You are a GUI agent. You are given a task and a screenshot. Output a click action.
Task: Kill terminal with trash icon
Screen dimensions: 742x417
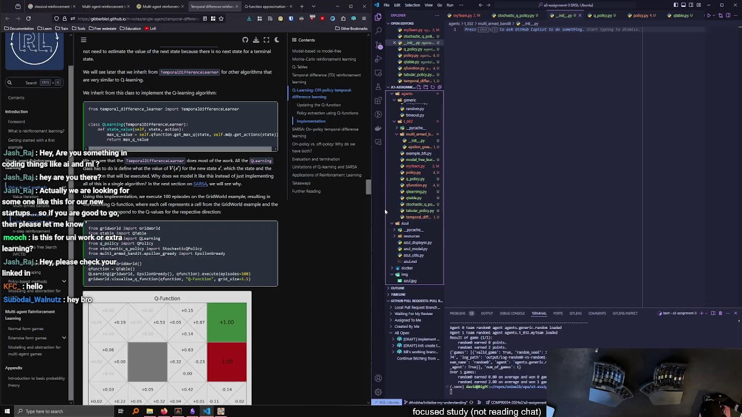(720, 313)
